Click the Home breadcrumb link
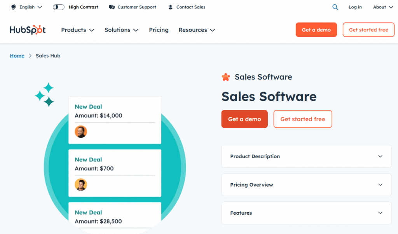 (x=17, y=56)
